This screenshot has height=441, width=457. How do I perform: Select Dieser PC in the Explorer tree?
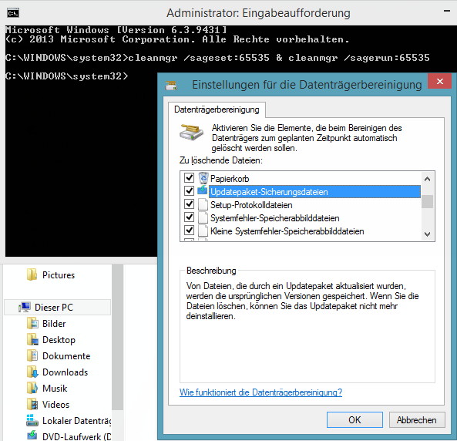58,307
